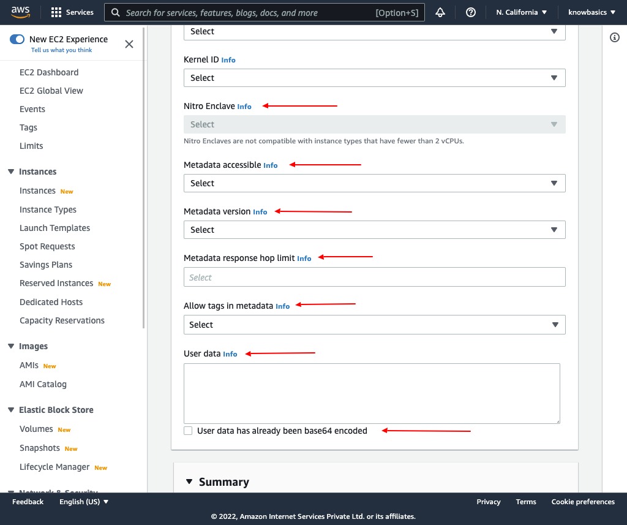This screenshot has height=525, width=627.
Task: Open AMI Catalog page
Action: pos(43,384)
